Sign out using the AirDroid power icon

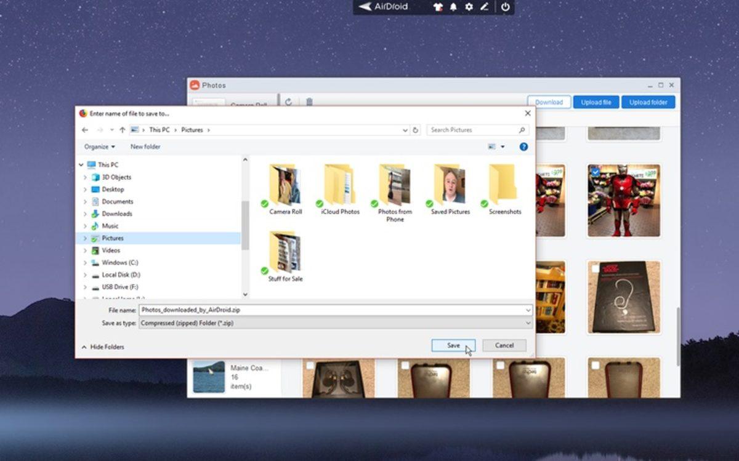pos(504,9)
